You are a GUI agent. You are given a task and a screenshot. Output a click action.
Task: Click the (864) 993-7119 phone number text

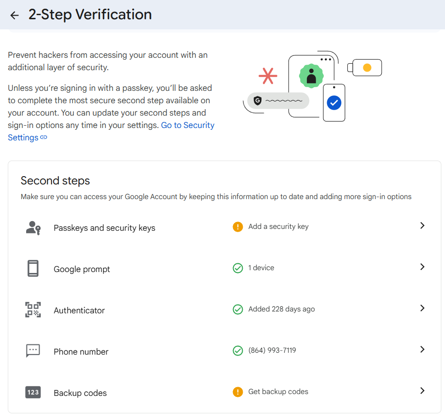point(272,350)
